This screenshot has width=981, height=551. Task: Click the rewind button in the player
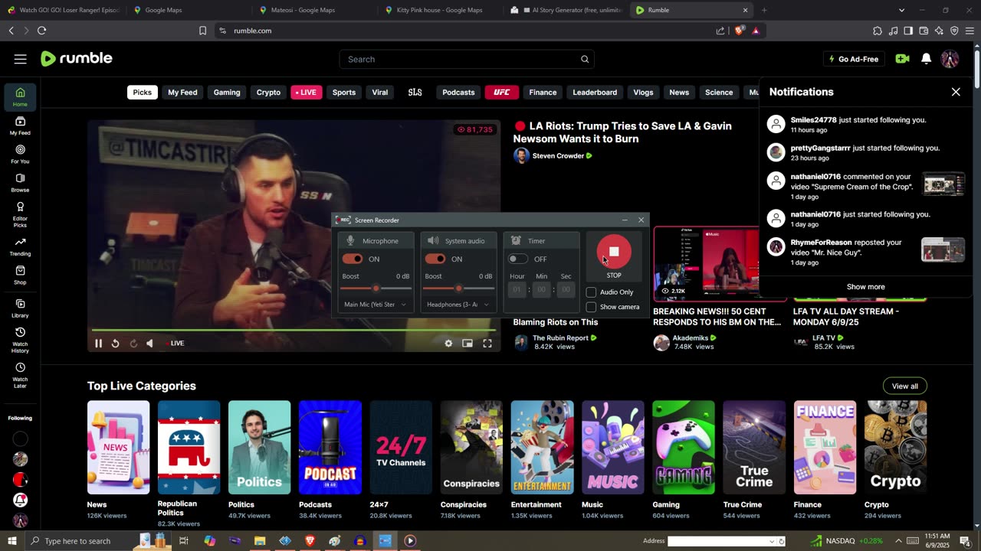[115, 344]
